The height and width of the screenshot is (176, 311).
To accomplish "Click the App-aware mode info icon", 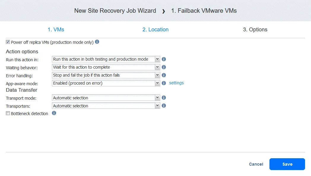I will pyautogui.click(x=164, y=83).
